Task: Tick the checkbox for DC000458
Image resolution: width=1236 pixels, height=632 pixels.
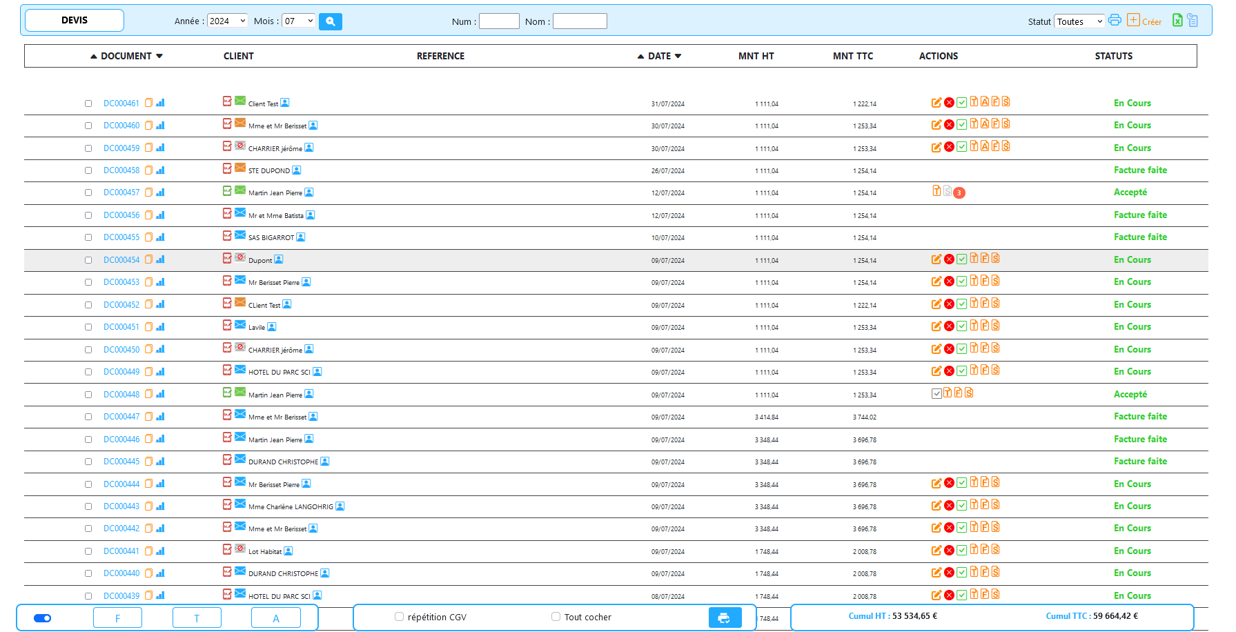Action: [88, 170]
